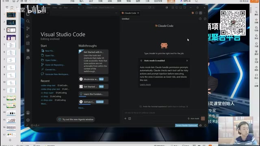Click the orange send button in Claude prompt

(203, 118)
